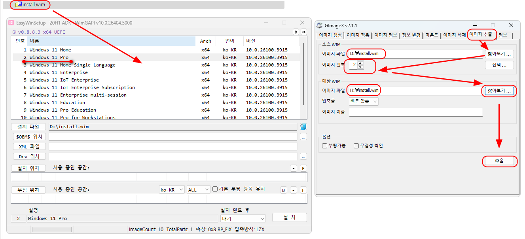This screenshot has width=525, height=239.
Task: Click the blue browse icon next to D:\install.wim
Action: pos(303,127)
